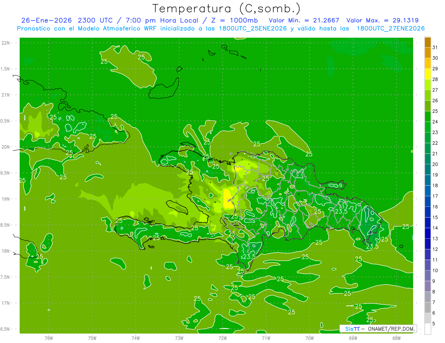Click color-scale label "24"

[x=435, y=122]
